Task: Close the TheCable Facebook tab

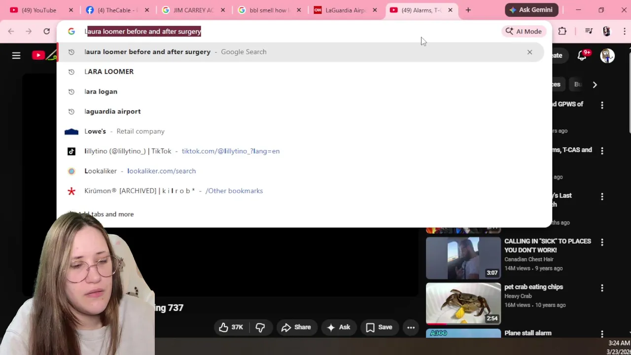Action: (x=147, y=10)
